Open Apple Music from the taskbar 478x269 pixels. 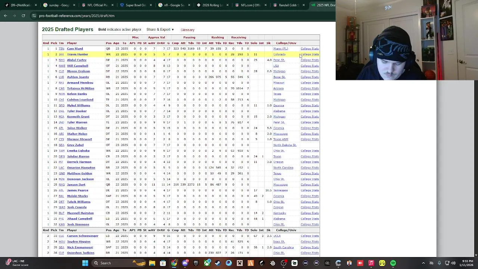point(371,263)
